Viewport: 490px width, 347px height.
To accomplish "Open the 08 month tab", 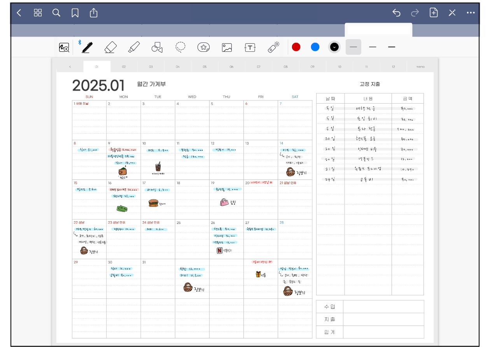I will click(x=285, y=67).
